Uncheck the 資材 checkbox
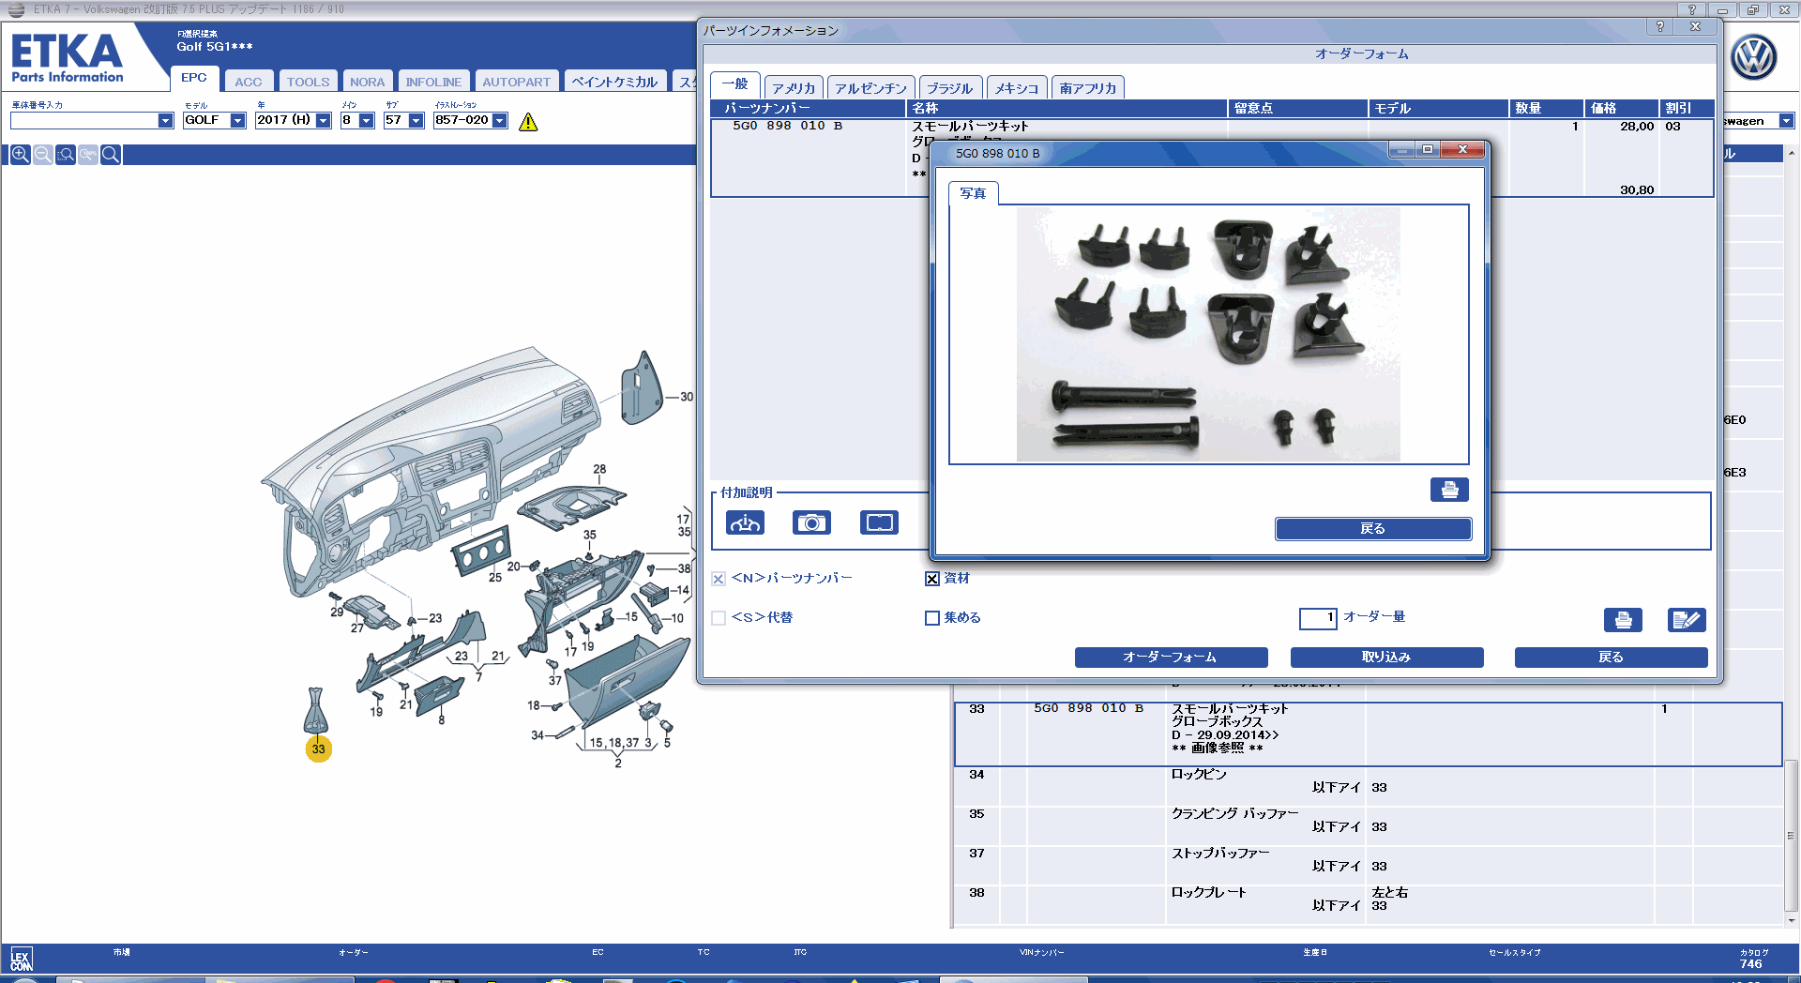 (x=932, y=579)
